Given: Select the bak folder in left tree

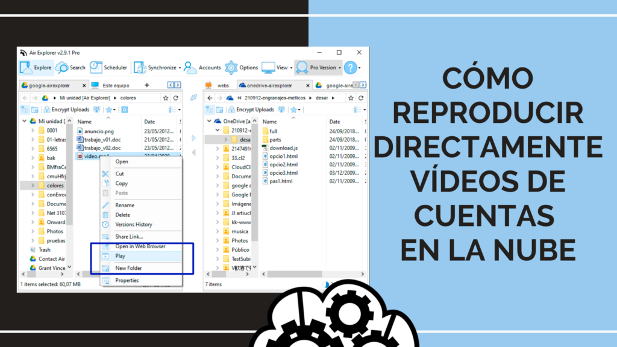Looking at the screenshot, I should tap(47, 158).
